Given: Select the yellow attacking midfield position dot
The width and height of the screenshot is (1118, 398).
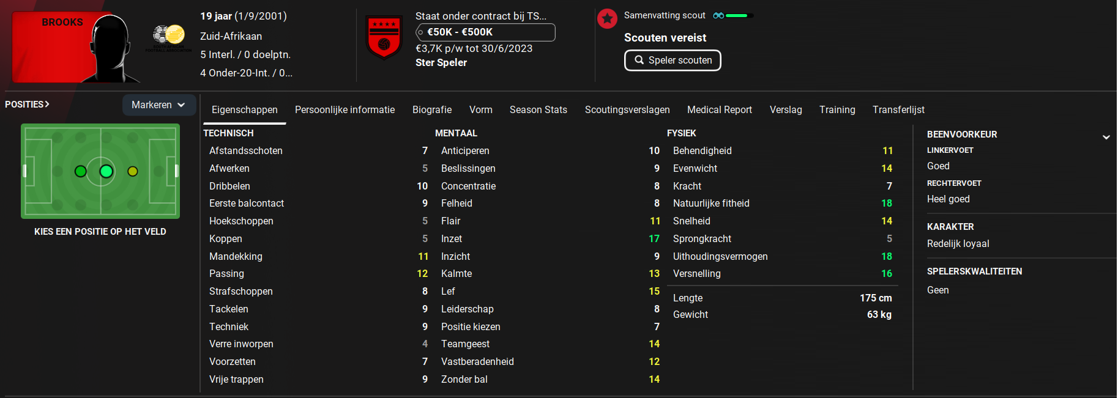Looking at the screenshot, I should coord(133,171).
